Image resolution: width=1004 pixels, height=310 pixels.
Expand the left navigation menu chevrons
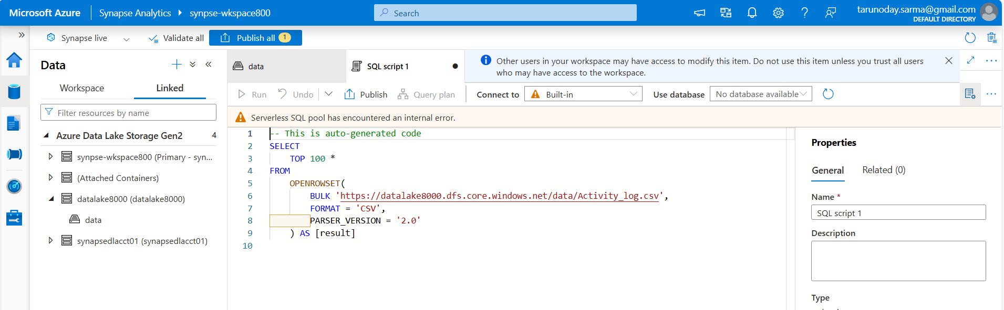[22, 35]
